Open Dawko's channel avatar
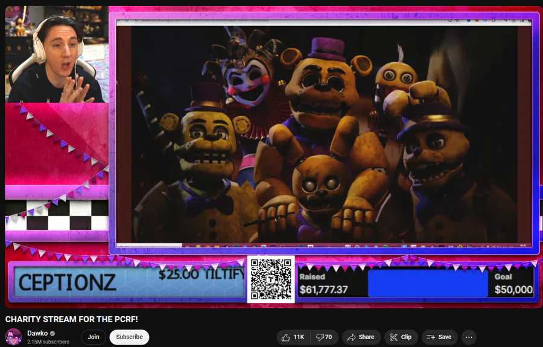543x347 pixels. [13, 337]
